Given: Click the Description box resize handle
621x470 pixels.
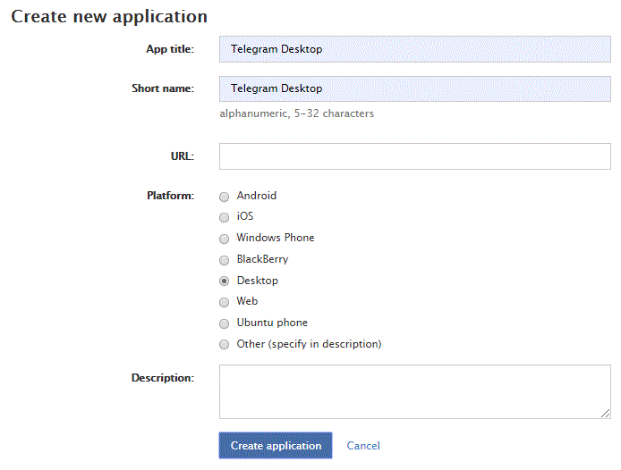Looking at the screenshot, I should coord(606,414).
